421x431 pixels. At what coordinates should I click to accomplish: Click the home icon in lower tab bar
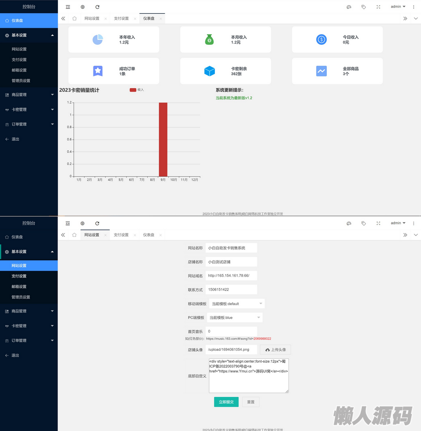click(74, 235)
